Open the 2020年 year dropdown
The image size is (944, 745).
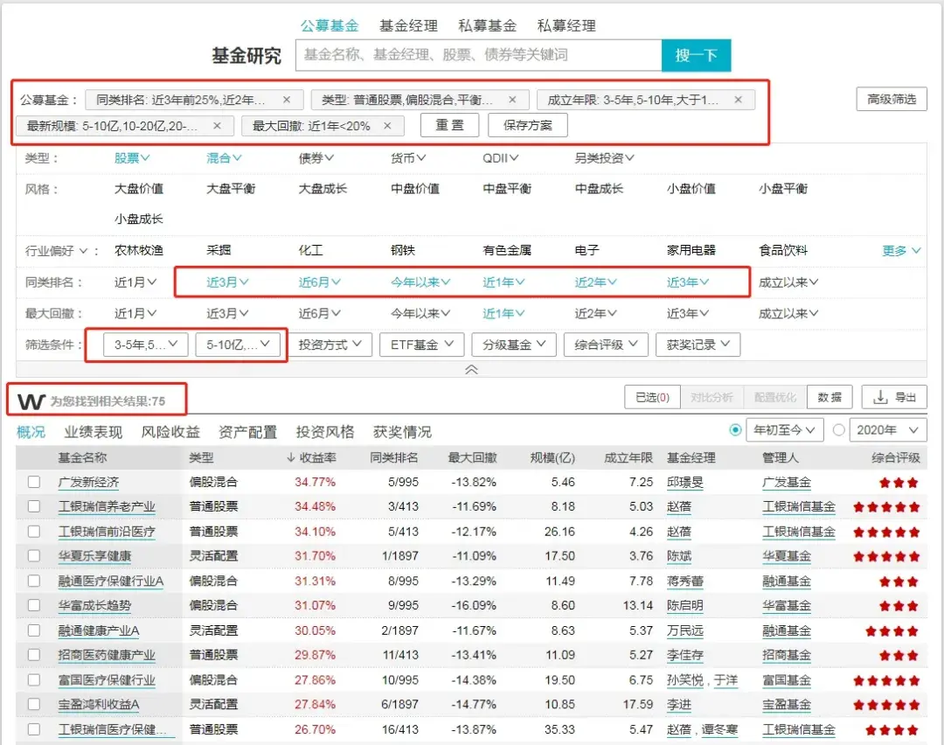[x=887, y=430]
